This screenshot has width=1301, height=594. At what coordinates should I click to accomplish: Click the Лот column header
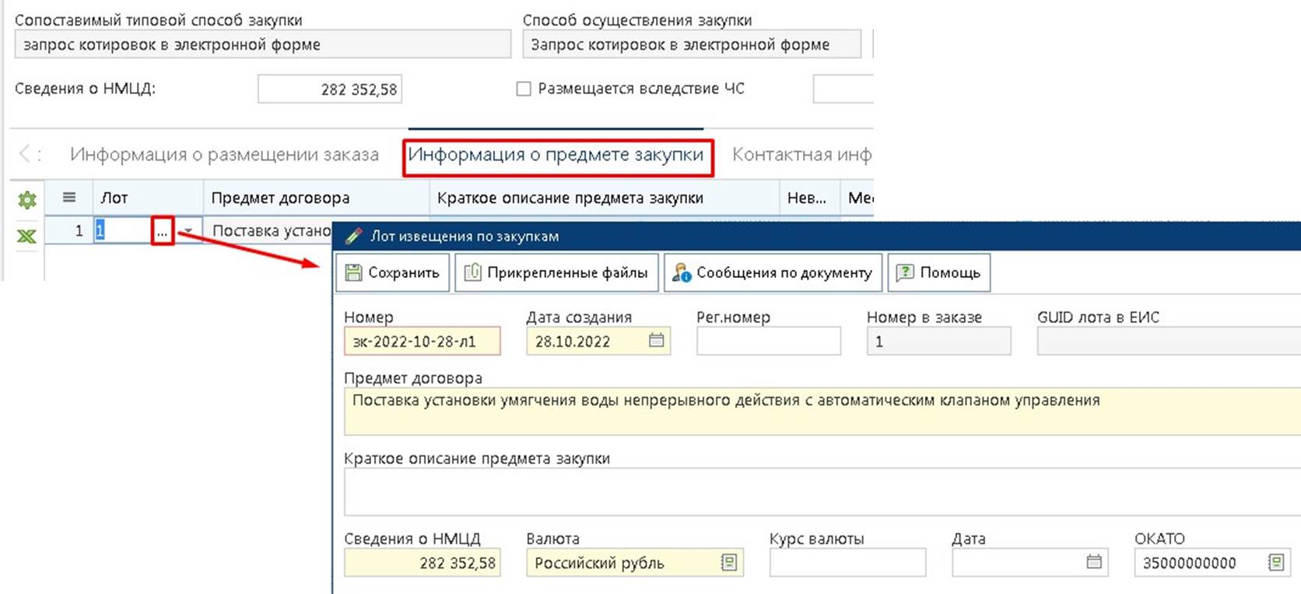click(148, 198)
